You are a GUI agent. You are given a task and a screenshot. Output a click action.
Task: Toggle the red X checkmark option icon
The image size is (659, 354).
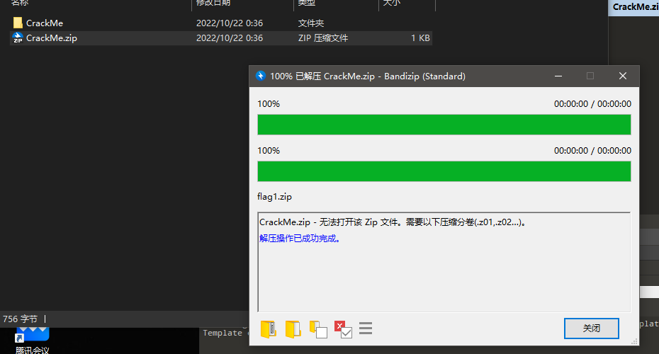[x=342, y=329]
